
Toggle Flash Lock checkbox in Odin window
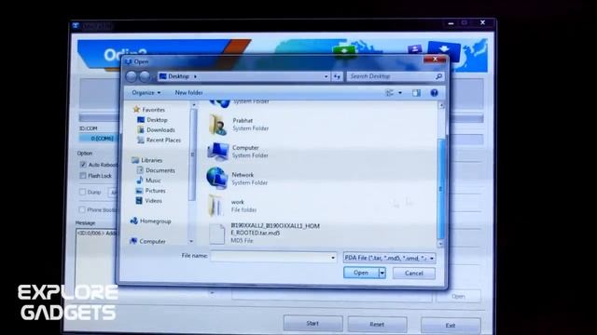(x=83, y=176)
